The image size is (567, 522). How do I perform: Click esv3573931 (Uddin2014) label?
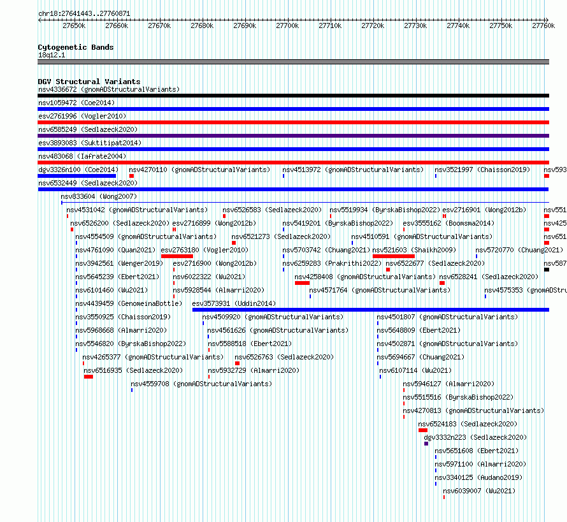pos(234,303)
